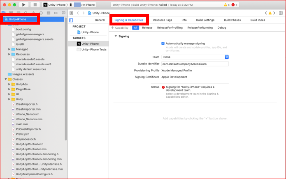Image resolution: width=286 pixels, height=179 pixels.
Task: Select the ReleaseForRunning configuration filter
Action: (x=200, y=28)
